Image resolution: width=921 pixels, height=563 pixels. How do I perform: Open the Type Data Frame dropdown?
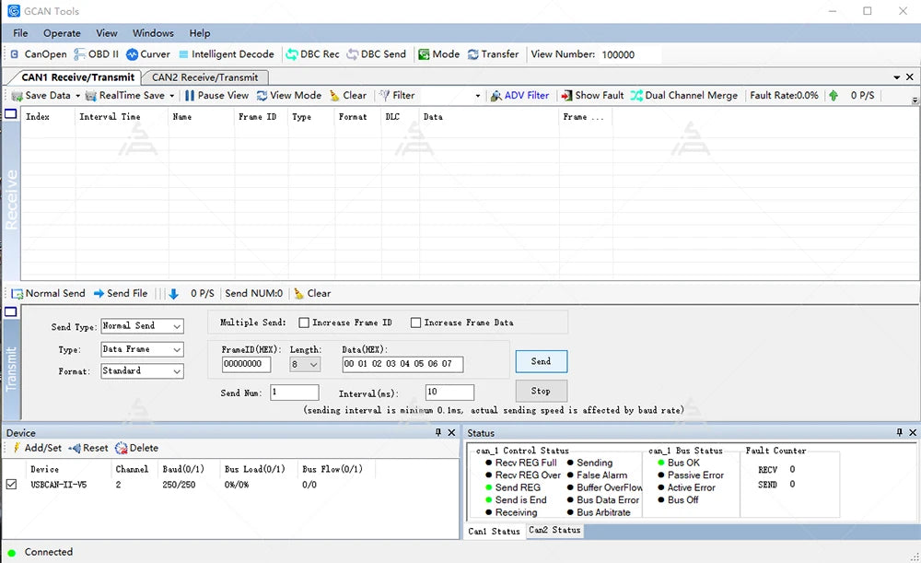pos(142,349)
